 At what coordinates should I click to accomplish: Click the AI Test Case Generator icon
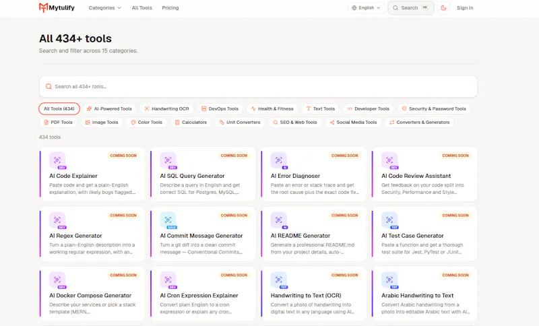click(x=389, y=220)
